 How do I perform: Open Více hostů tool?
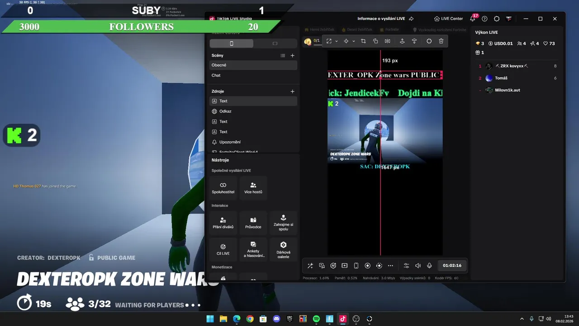[253, 188]
